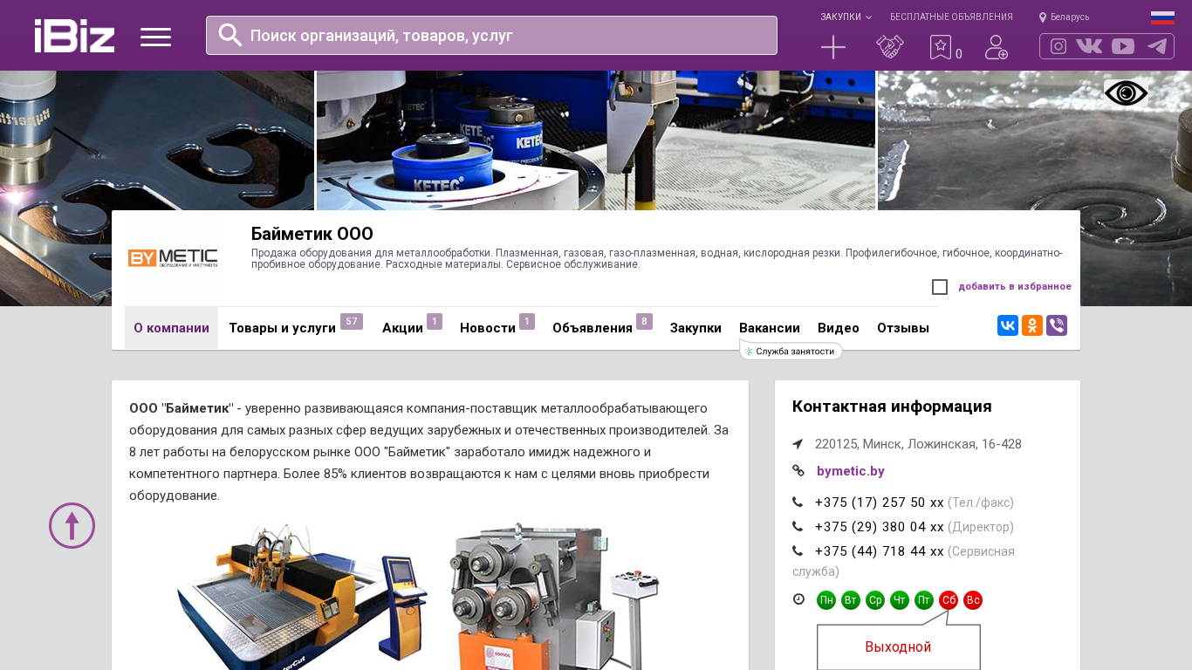Screen dimensions: 1192x670
Task: Click the 'Выходной' day-off label
Action: click(898, 647)
